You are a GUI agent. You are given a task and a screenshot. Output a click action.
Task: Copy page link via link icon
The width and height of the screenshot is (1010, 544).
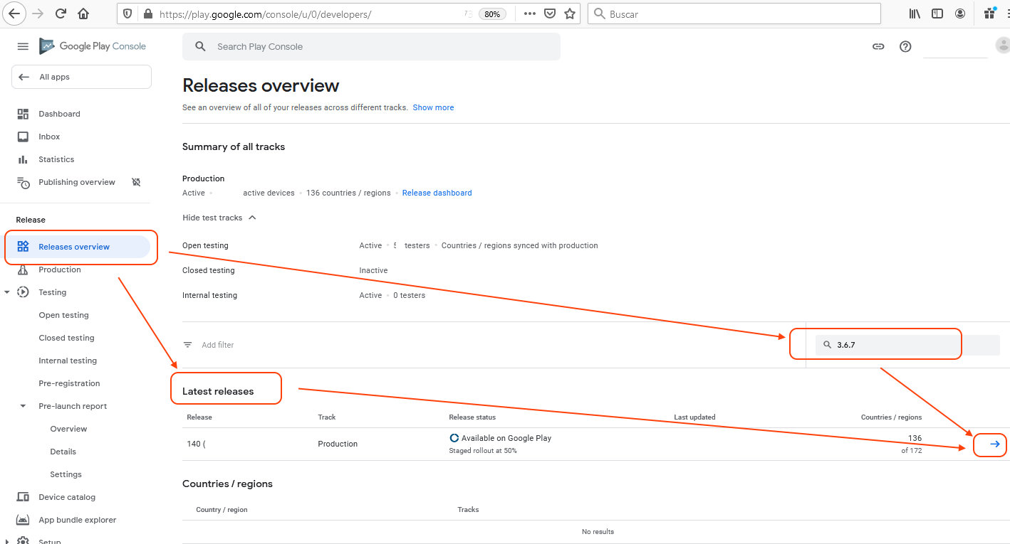click(878, 46)
